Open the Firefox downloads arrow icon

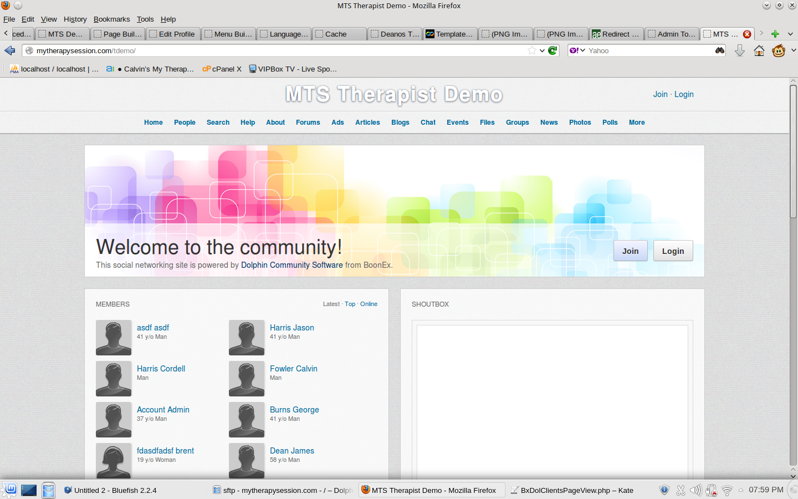click(740, 51)
